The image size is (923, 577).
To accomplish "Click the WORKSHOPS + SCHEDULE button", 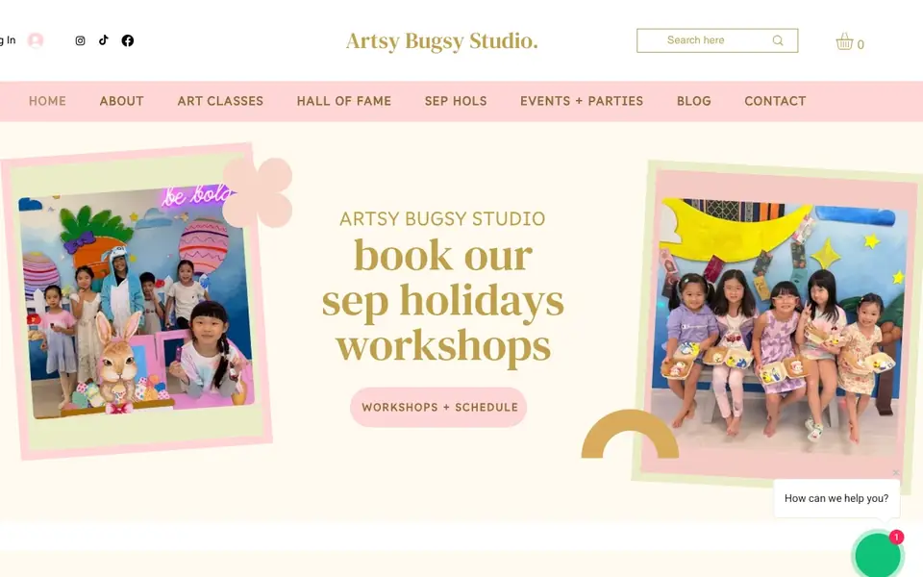I will [438, 407].
